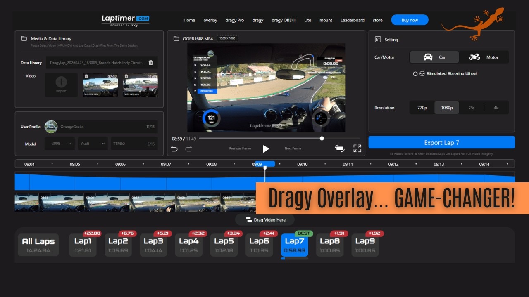Select Lap2 with time 1:05.69
The image size is (529, 297).
pos(118,245)
